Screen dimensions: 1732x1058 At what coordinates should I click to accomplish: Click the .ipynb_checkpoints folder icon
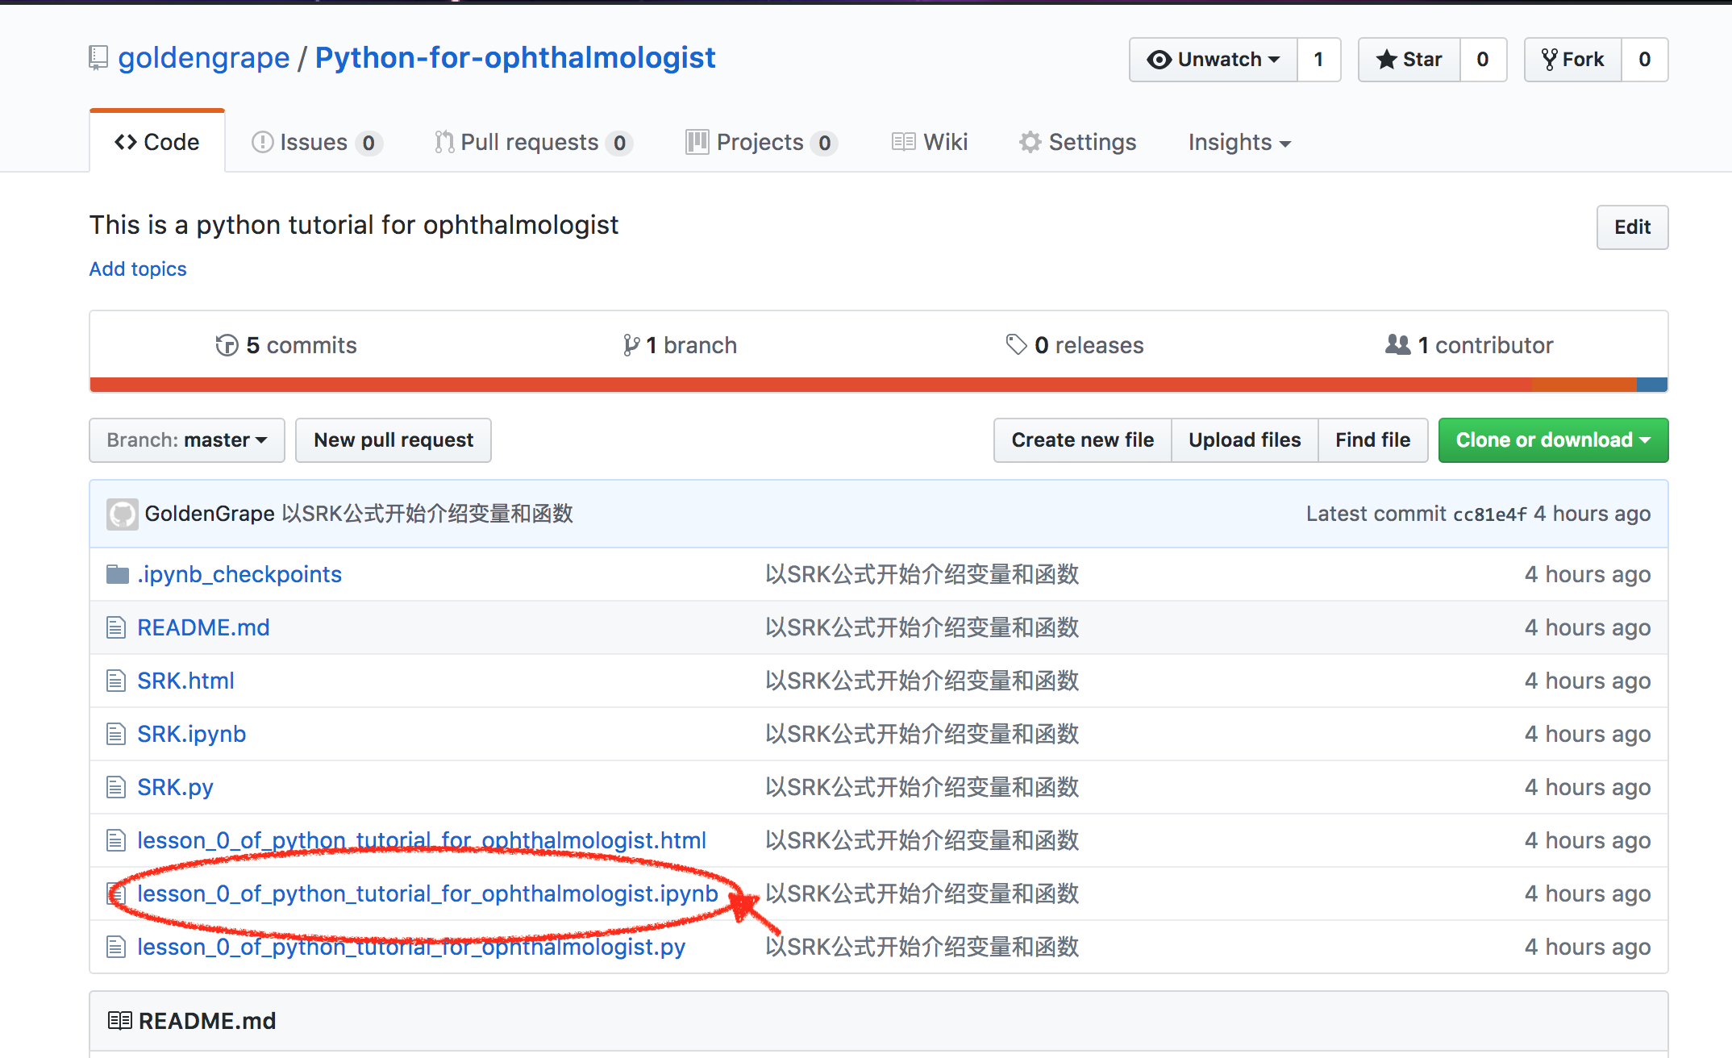point(118,574)
